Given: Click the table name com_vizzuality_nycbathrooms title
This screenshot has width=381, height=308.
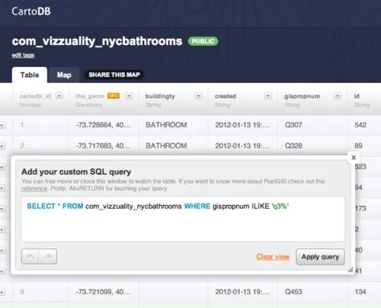Looking at the screenshot, I should pyautogui.click(x=97, y=41).
